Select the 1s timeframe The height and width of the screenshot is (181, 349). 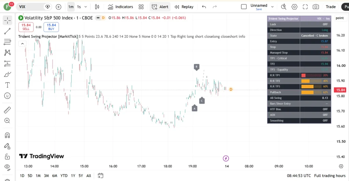[x=79, y=7]
